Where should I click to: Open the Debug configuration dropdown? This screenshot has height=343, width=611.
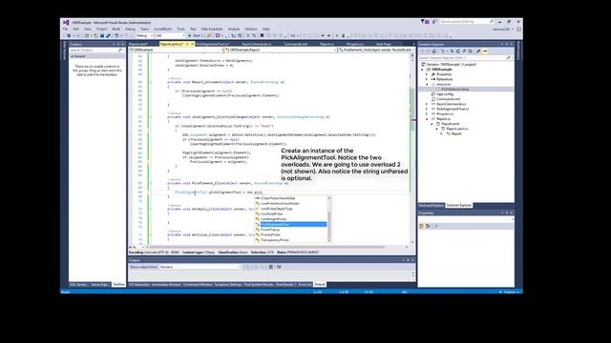coord(144,35)
